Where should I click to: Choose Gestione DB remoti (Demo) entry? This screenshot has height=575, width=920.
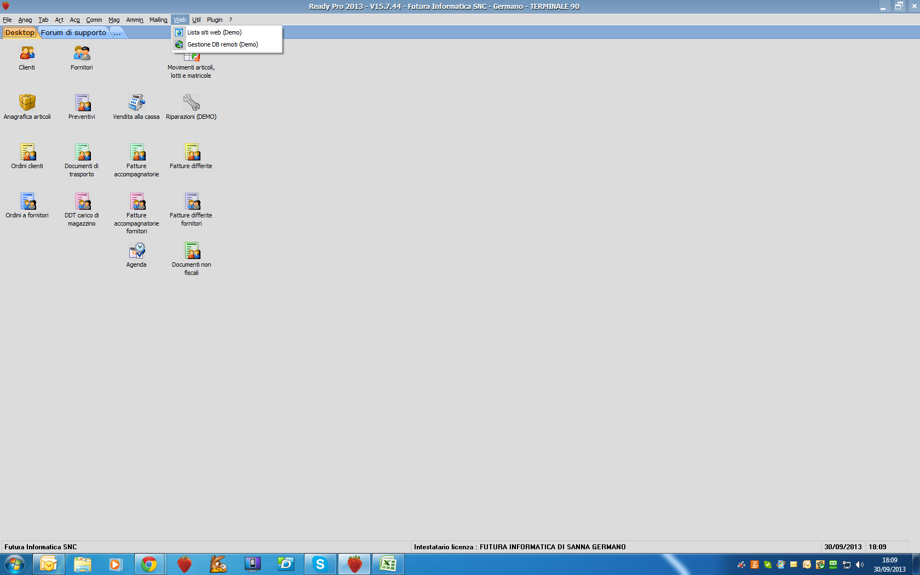(227, 44)
